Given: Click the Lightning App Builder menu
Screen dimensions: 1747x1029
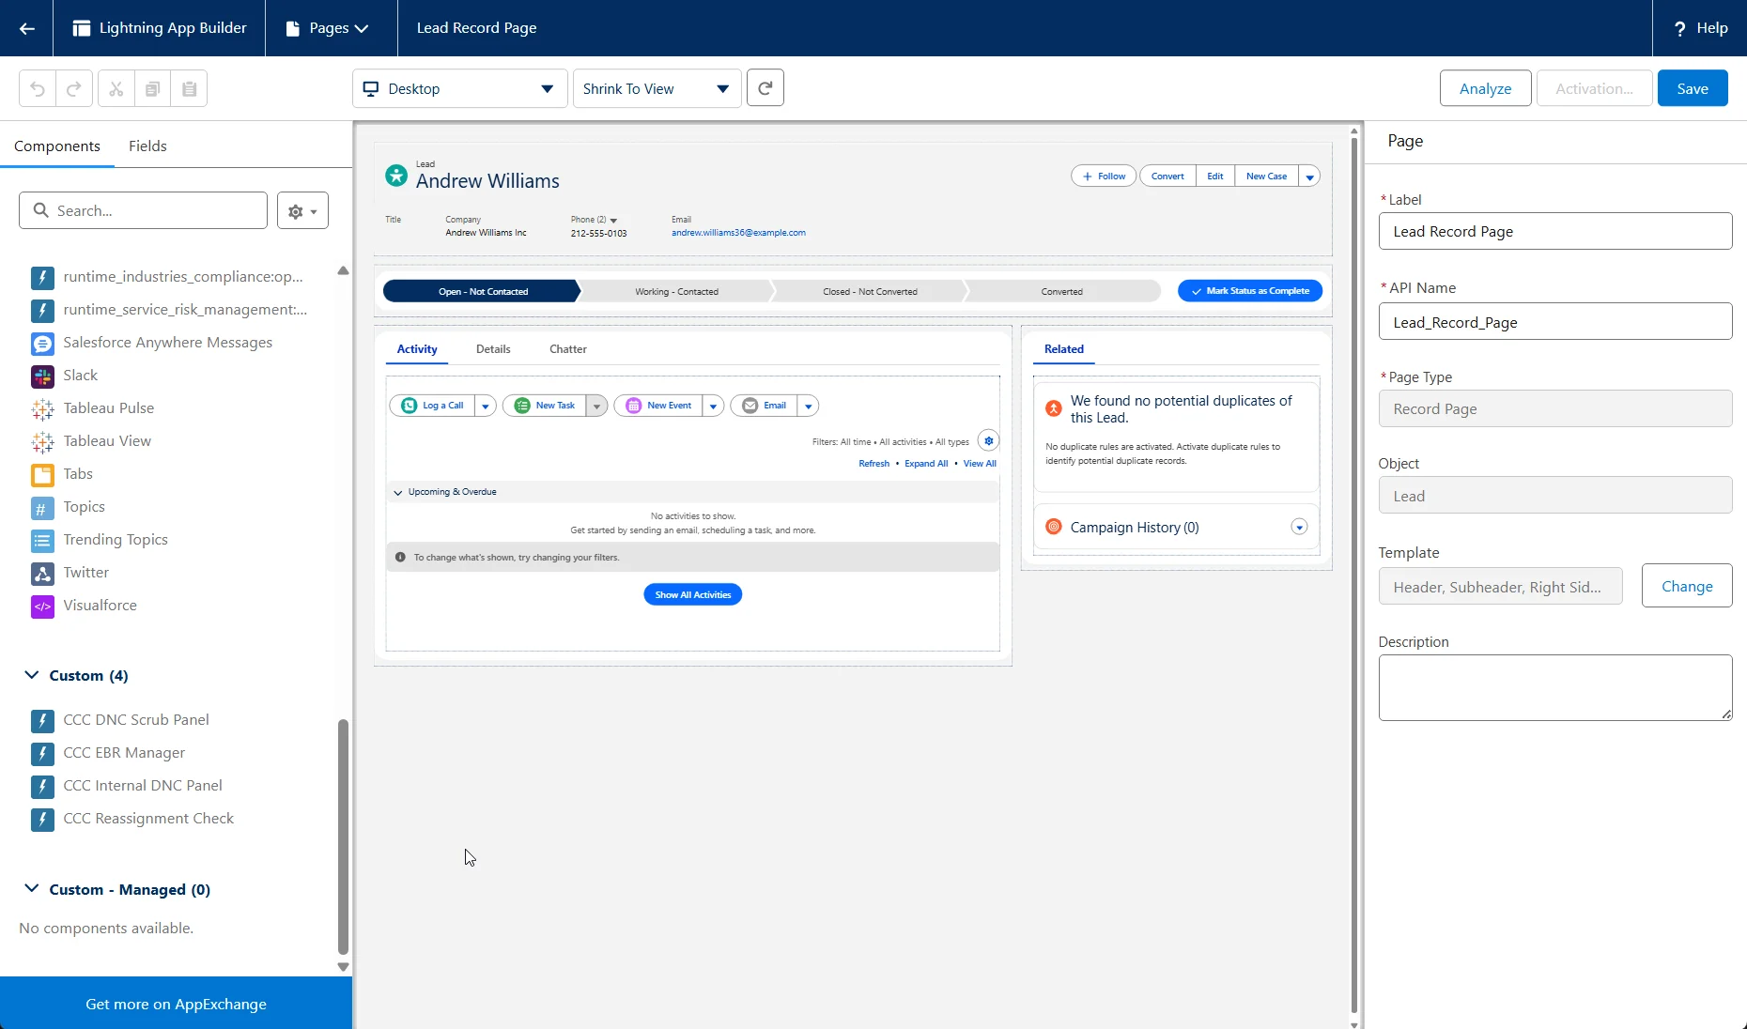Looking at the screenshot, I should click(160, 28).
